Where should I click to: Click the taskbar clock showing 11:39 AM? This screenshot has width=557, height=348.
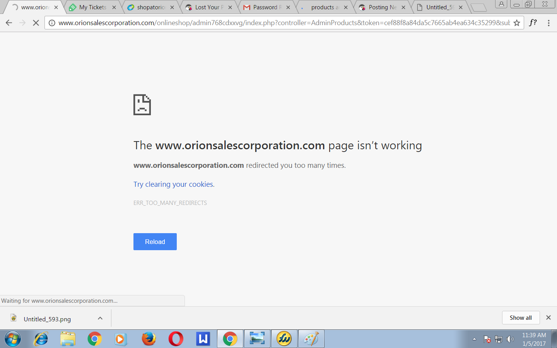pyautogui.click(x=534, y=339)
